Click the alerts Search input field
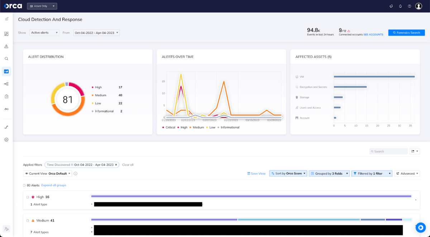This screenshot has width=430, height=237. tap(390, 151)
